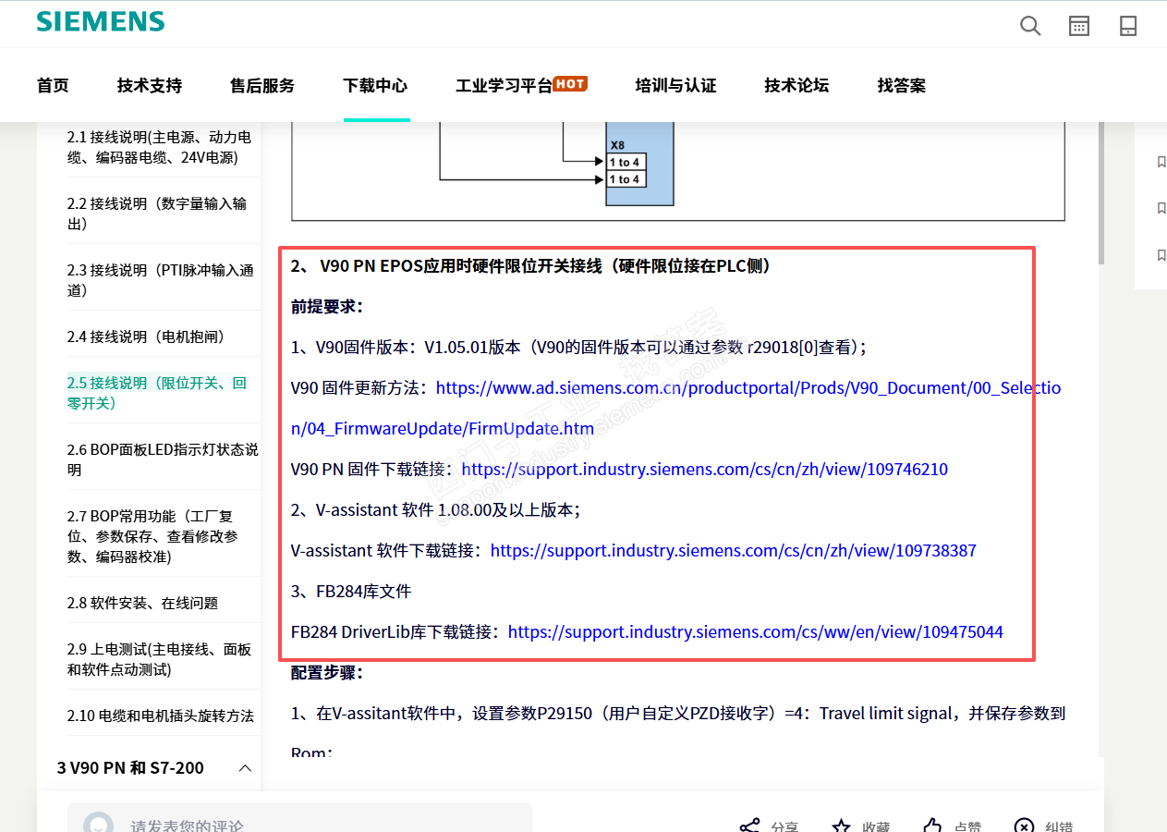Viewport: 1167px width, 832px height.
Task: Click the heading '2、V90 PN EPOS应用时硬件限位开关接线'
Action: [x=531, y=265]
